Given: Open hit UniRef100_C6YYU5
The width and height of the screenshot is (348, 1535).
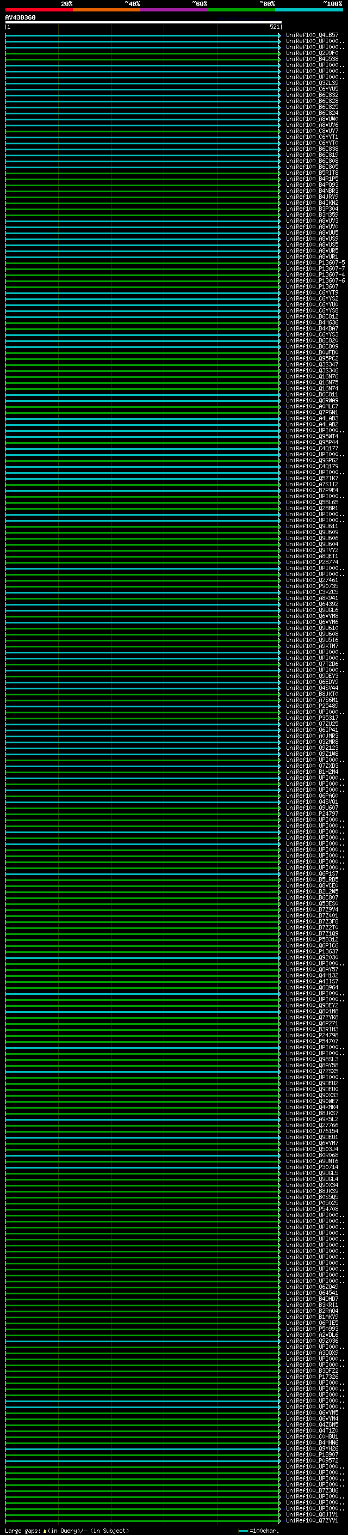Looking at the screenshot, I should pyautogui.click(x=312, y=89).
